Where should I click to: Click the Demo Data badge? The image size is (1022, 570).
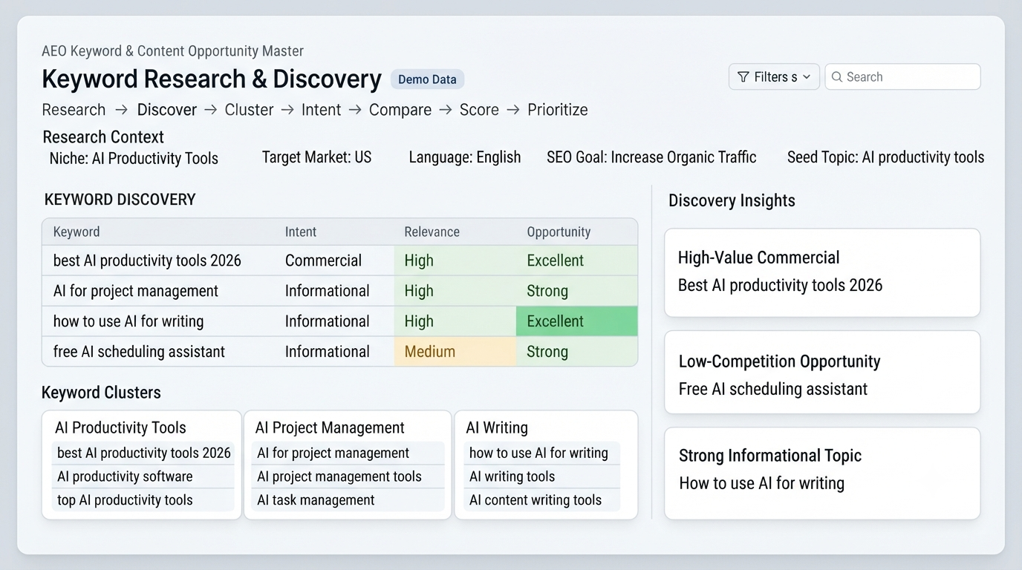tap(428, 79)
